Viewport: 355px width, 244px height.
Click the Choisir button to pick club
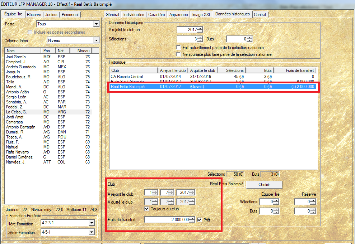pos(264,185)
